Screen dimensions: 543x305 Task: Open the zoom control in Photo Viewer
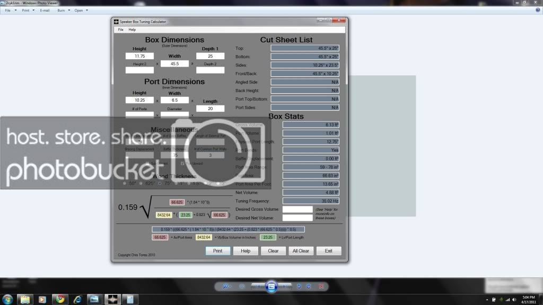coord(226,286)
